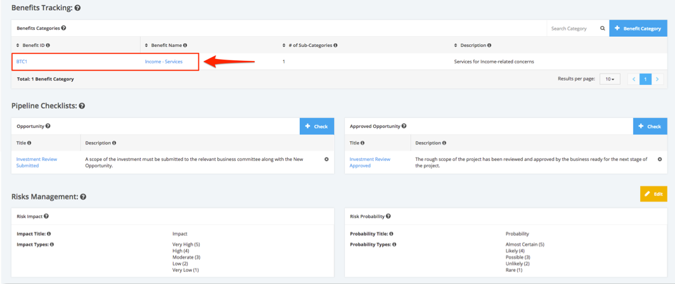Add Check to Opportunity checklist

pyautogui.click(x=317, y=127)
